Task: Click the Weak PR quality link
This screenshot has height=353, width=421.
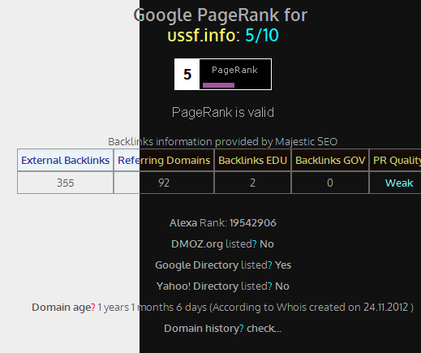Action: click(399, 183)
